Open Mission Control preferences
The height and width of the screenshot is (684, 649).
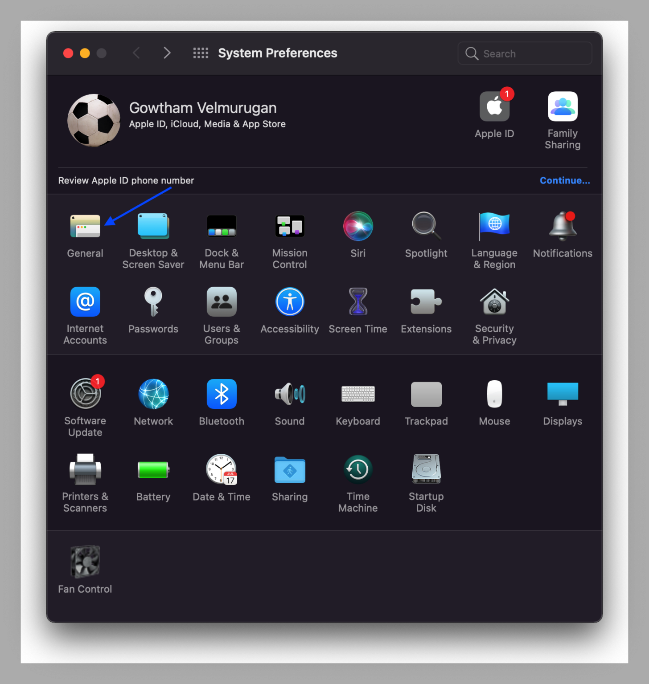point(290,226)
